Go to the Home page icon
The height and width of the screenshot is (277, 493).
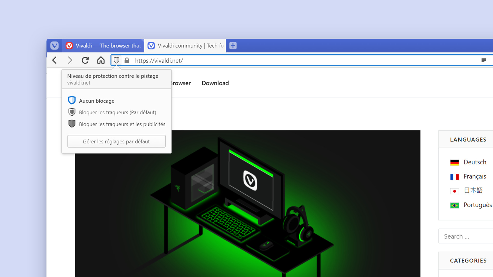[101, 60]
